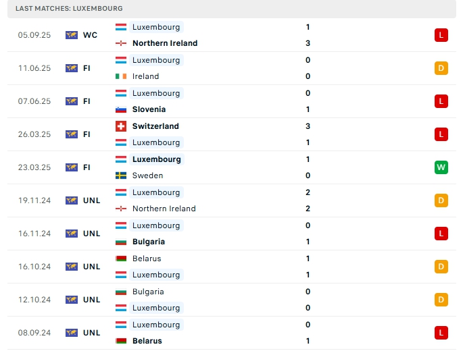Click the Slovenia flag icon
463x351 pixels.
(121, 109)
